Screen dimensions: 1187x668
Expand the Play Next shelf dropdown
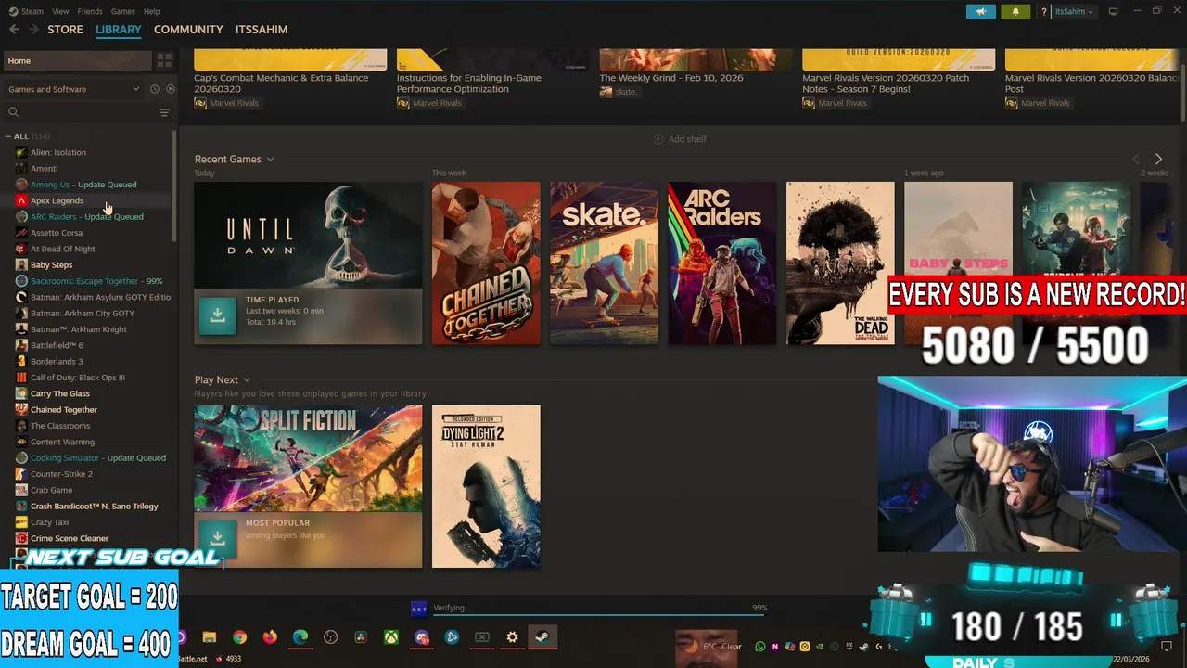(x=247, y=379)
